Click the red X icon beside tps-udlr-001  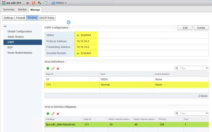pos(28,3)
